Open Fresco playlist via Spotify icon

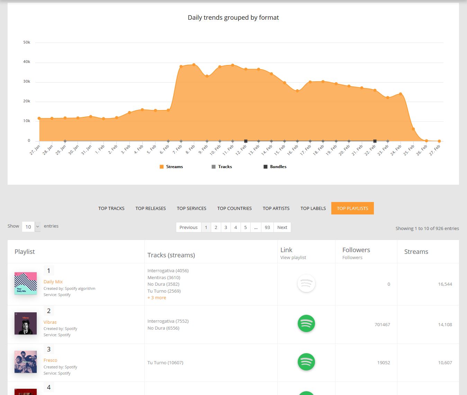(306, 362)
